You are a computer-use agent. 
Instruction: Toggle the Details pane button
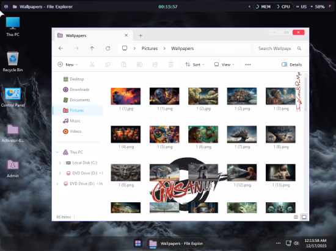click(x=291, y=65)
